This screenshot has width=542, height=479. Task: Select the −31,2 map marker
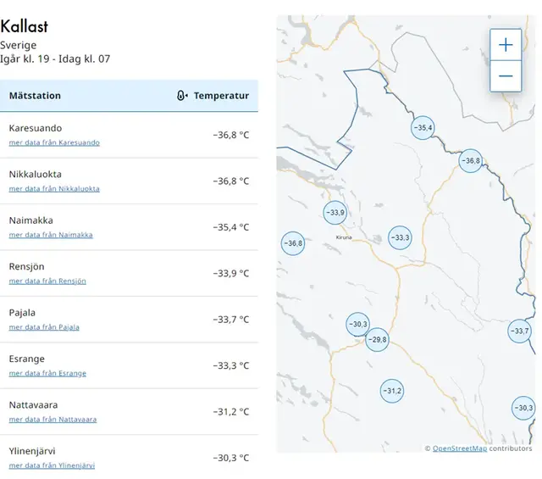click(x=391, y=391)
